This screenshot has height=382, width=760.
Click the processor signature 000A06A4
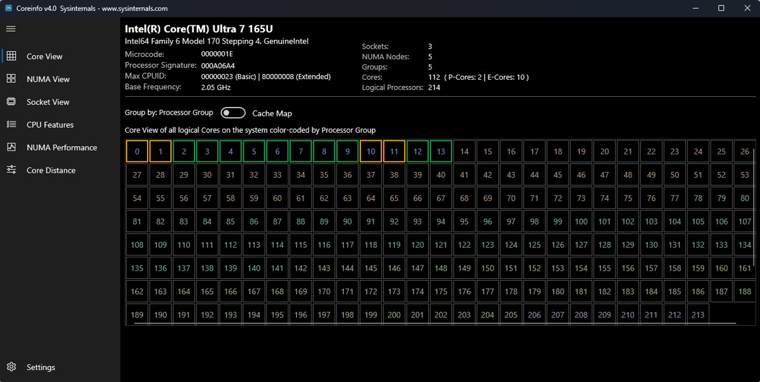point(218,65)
